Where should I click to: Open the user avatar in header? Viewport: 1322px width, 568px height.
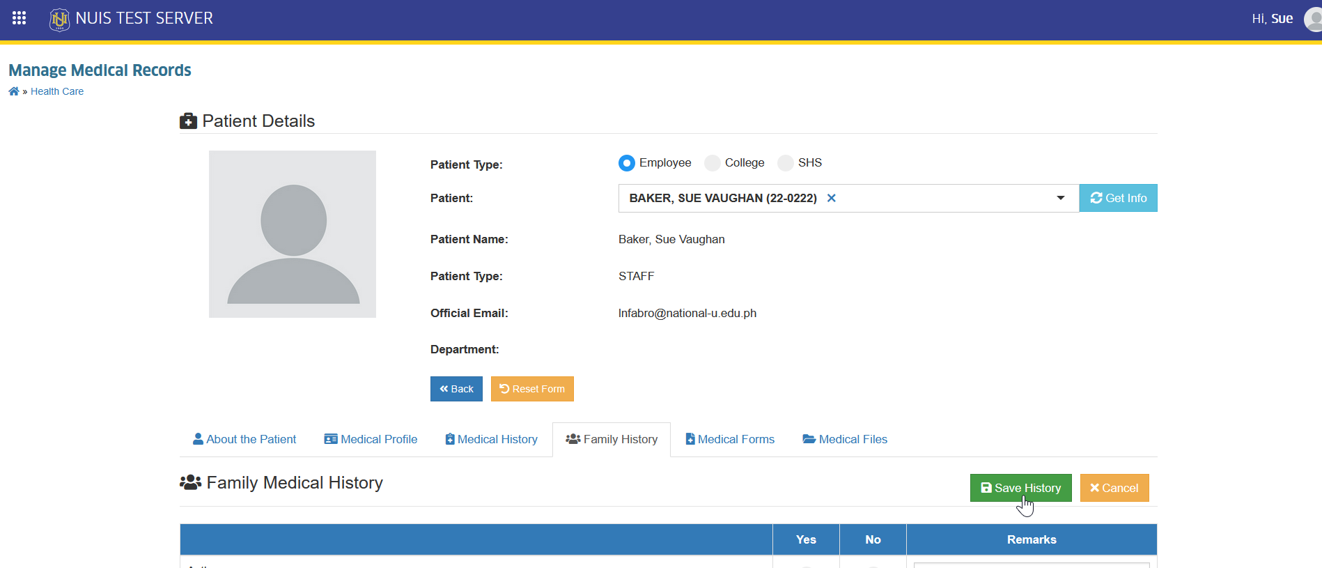point(1314,19)
